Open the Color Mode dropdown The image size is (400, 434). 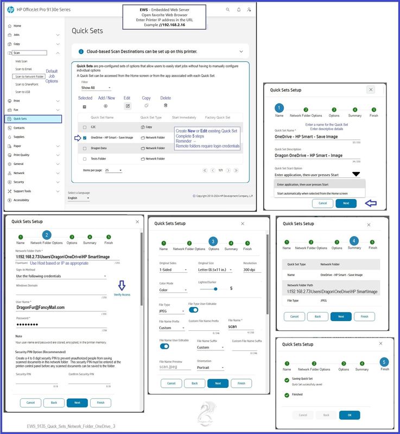click(x=173, y=290)
